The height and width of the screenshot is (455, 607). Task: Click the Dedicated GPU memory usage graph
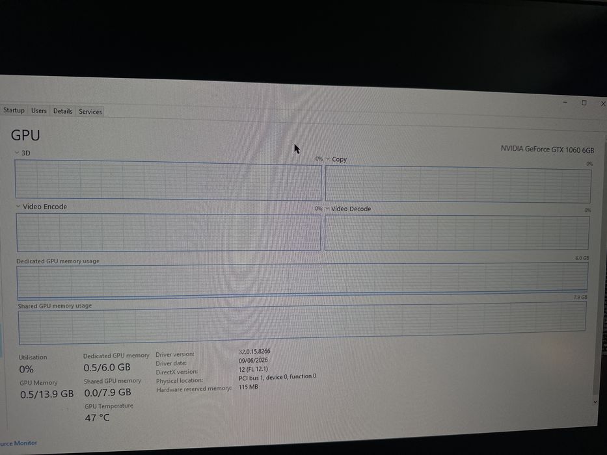tap(303, 281)
